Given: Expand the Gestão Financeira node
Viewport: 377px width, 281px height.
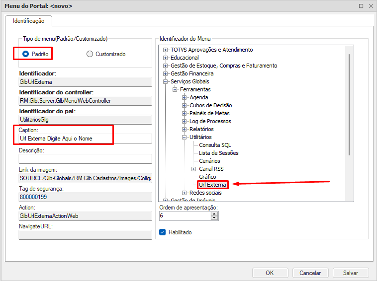Looking at the screenshot, I should [x=165, y=73].
